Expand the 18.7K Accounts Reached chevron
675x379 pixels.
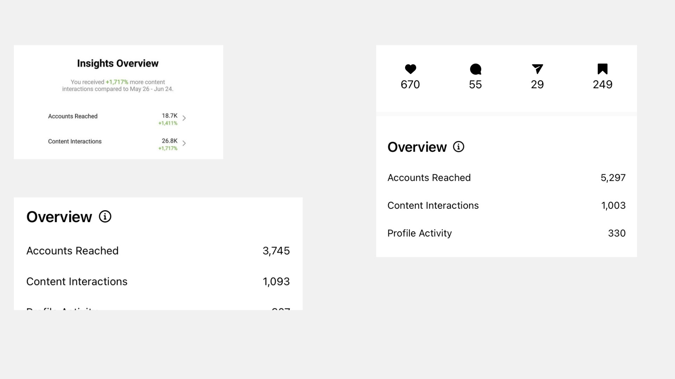(x=184, y=118)
